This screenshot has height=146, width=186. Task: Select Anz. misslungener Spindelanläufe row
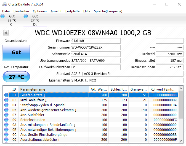click(91, 125)
